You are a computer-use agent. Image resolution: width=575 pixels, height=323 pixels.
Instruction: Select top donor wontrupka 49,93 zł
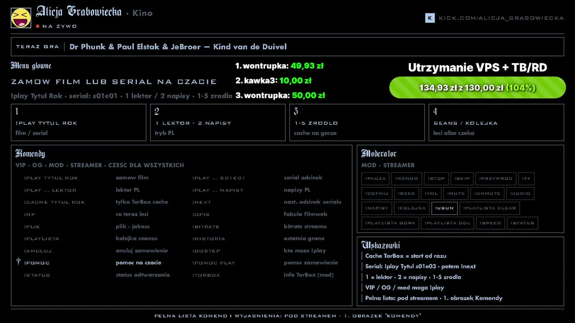click(279, 66)
